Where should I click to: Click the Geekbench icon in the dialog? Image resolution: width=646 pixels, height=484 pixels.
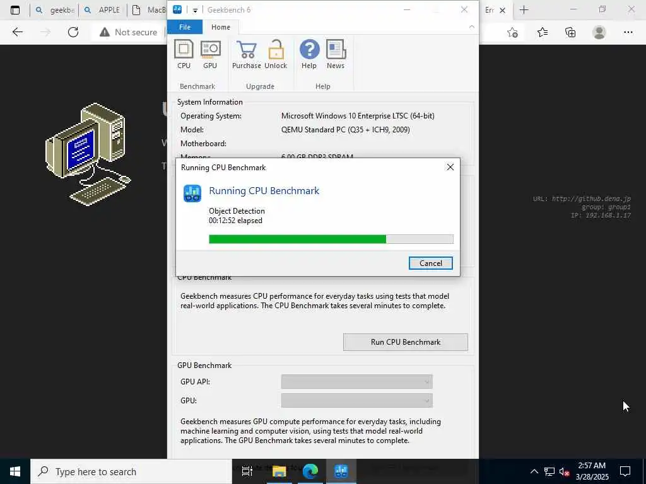coord(192,193)
